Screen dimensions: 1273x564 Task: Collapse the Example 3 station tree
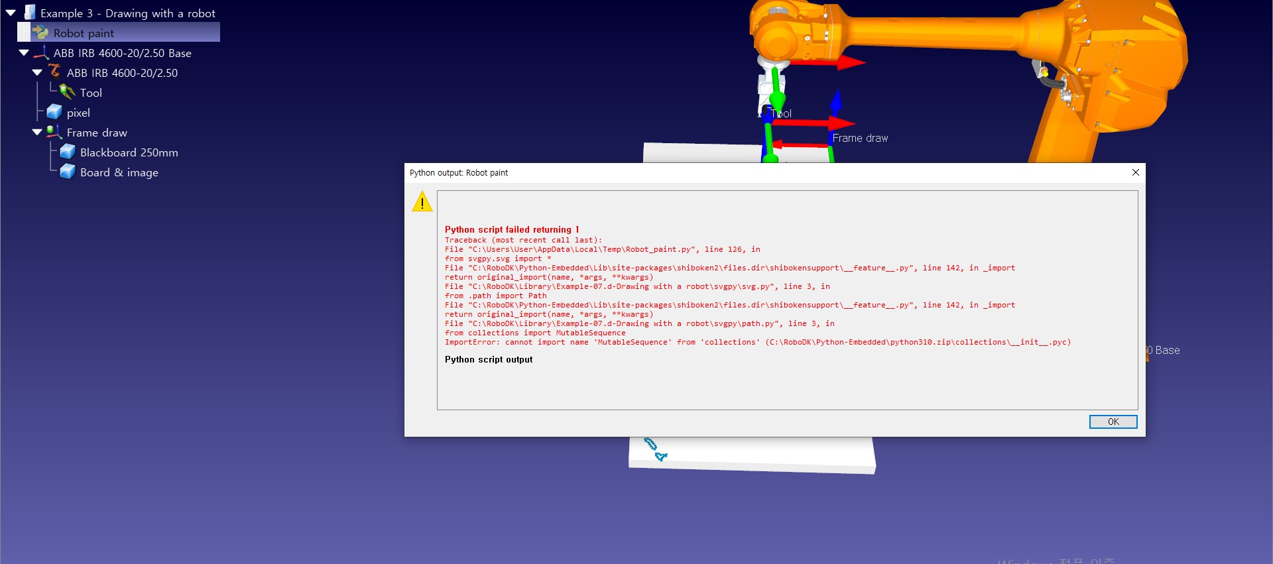click(11, 13)
